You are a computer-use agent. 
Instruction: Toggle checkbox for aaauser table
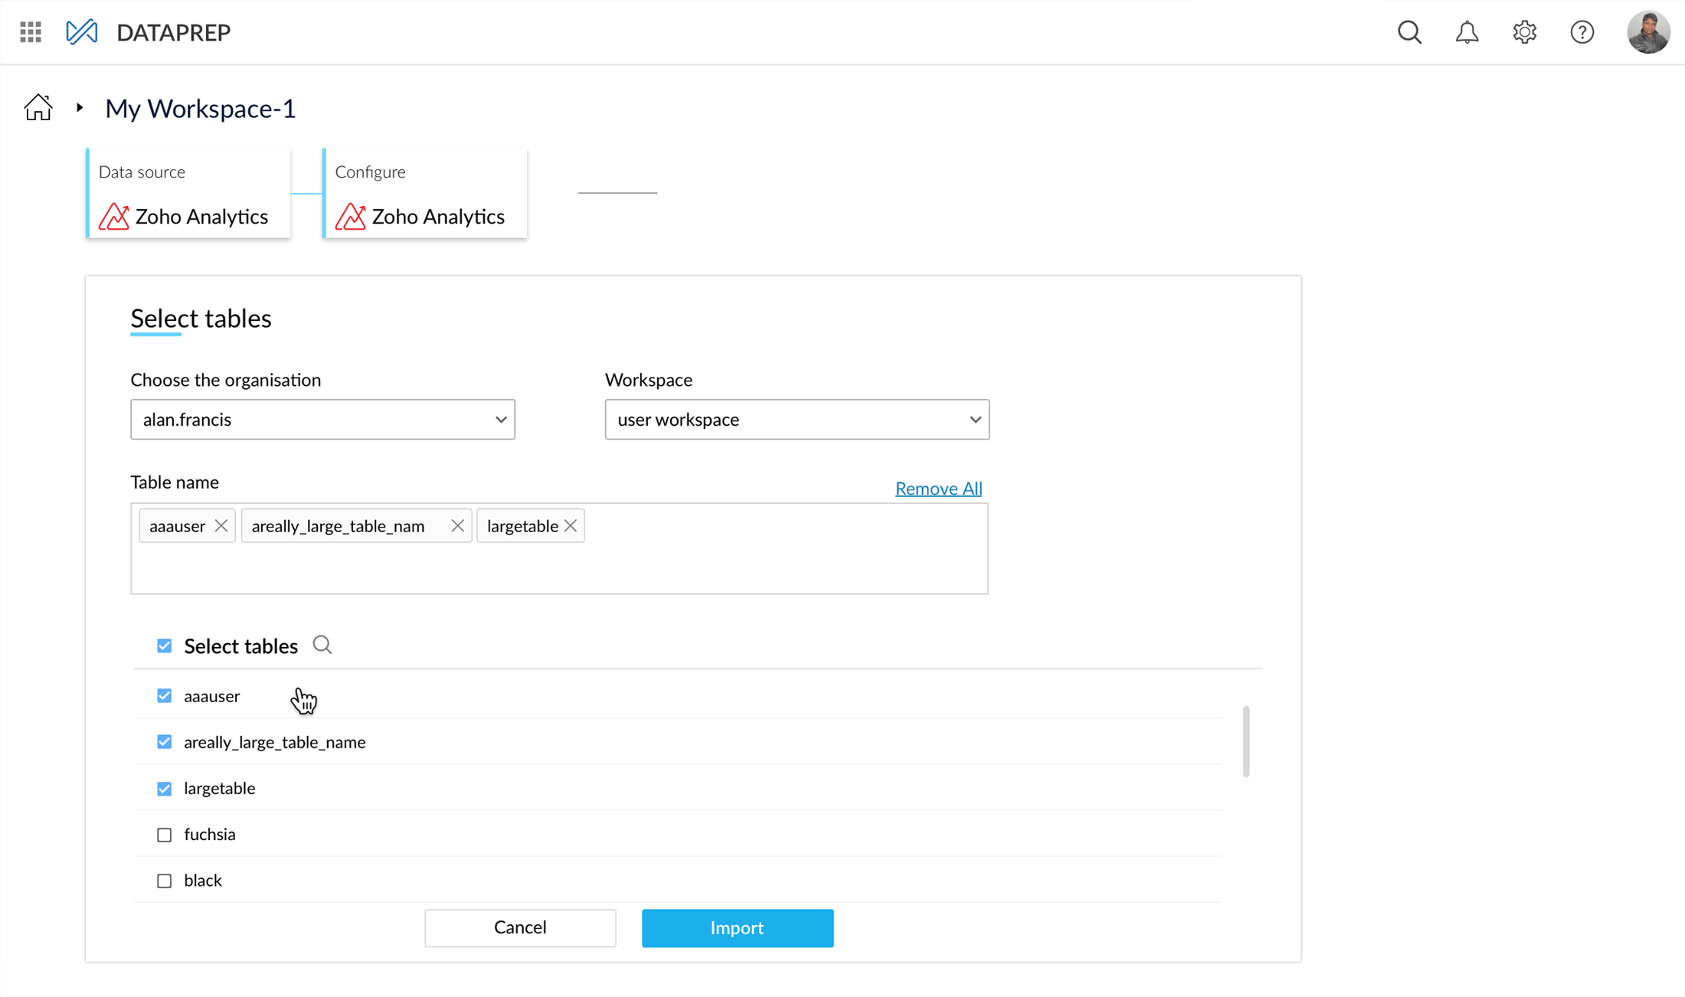tap(165, 695)
